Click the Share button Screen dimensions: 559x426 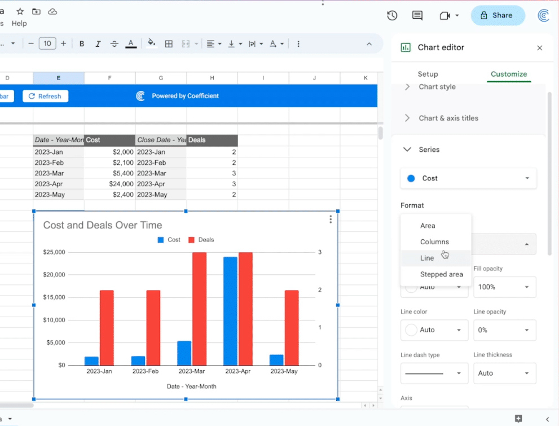(x=498, y=15)
